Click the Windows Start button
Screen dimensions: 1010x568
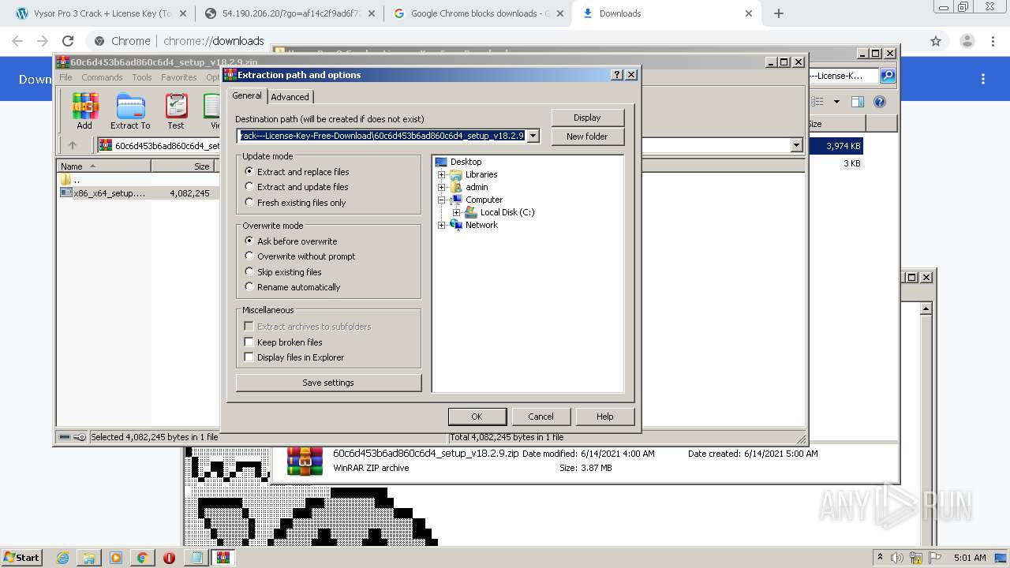pyautogui.click(x=21, y=557)
